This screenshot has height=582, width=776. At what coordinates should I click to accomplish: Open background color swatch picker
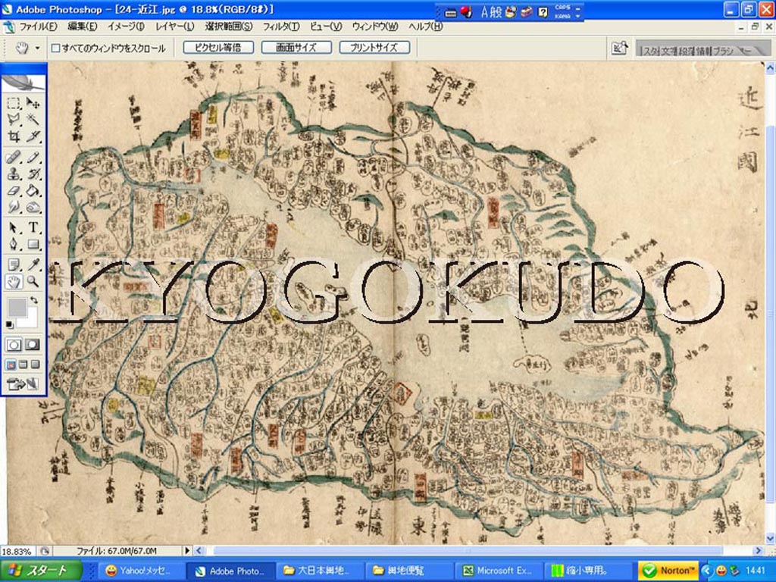click(32, 322)
